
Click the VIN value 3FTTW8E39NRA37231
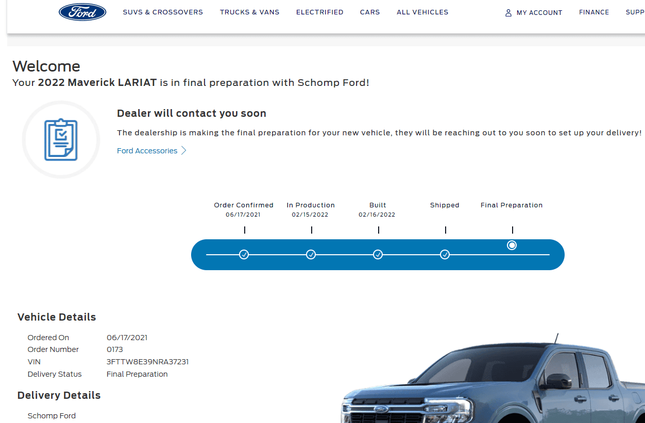point(147,362)
